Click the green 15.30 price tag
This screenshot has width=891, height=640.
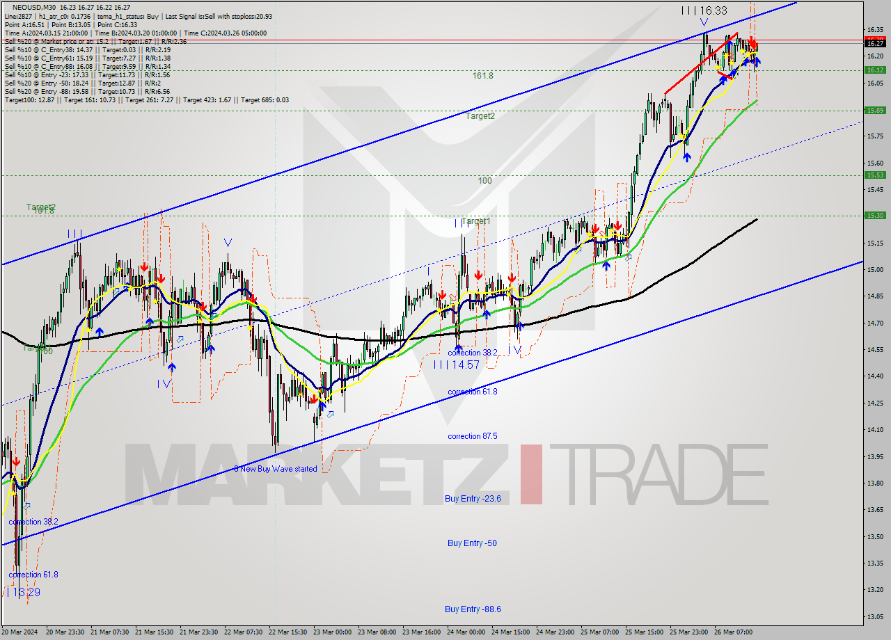click(875, 215)
